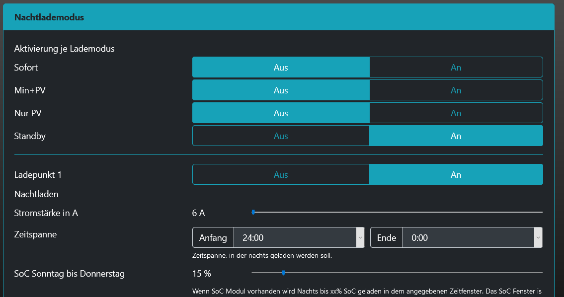Disable Standby by choosing Aus
The width and height of the screenshot is (564, 297).
(x=281, y=136)
